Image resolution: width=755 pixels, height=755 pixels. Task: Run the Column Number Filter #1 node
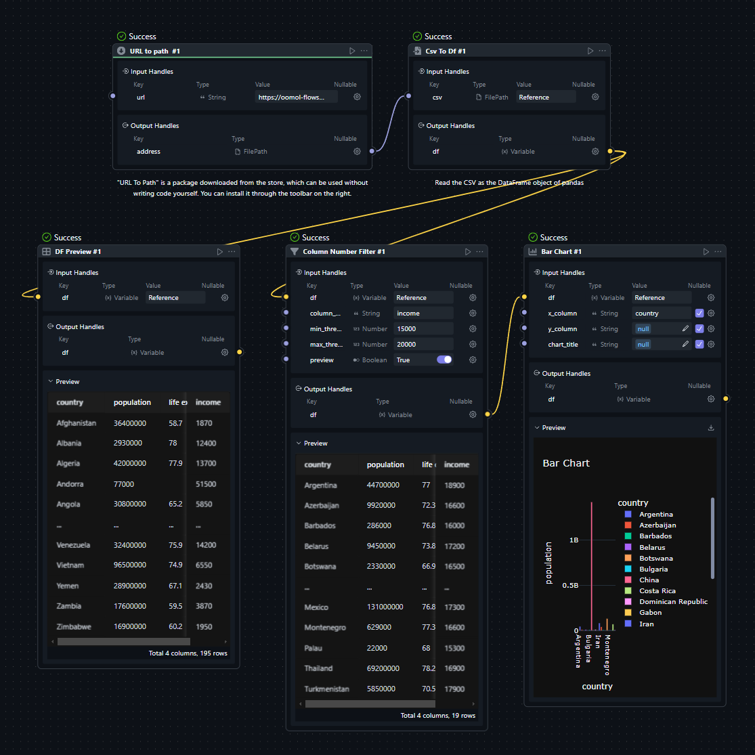point(468,252)
